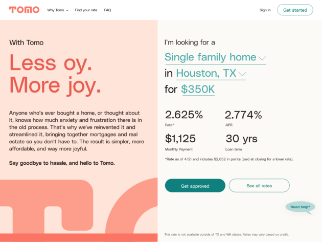
Task: Click the chevron beside Why Tomo
Action: [x=67, y=10]
